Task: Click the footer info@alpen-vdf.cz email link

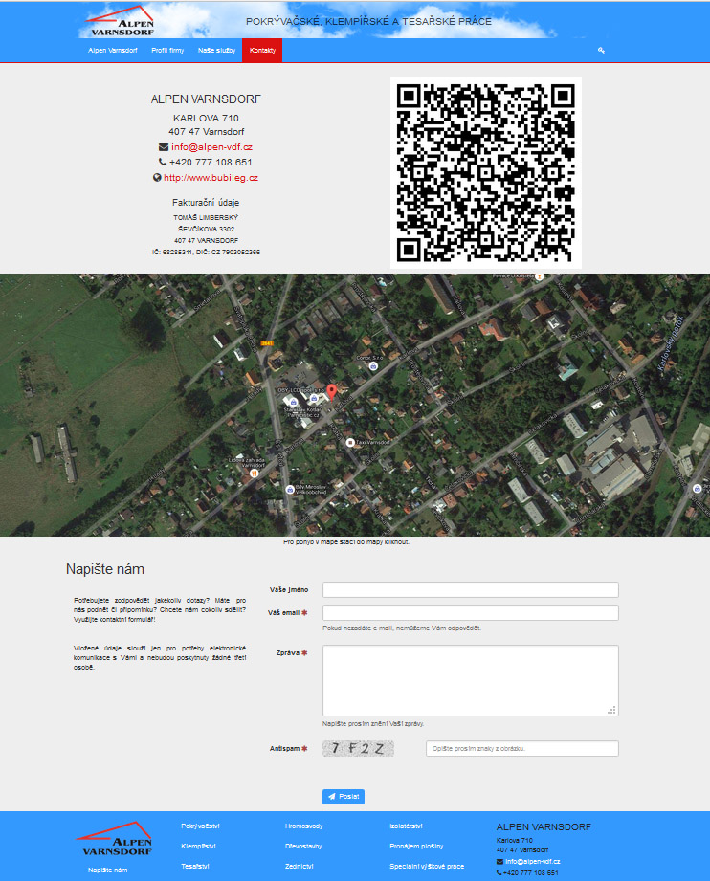Action: [533, 861]
